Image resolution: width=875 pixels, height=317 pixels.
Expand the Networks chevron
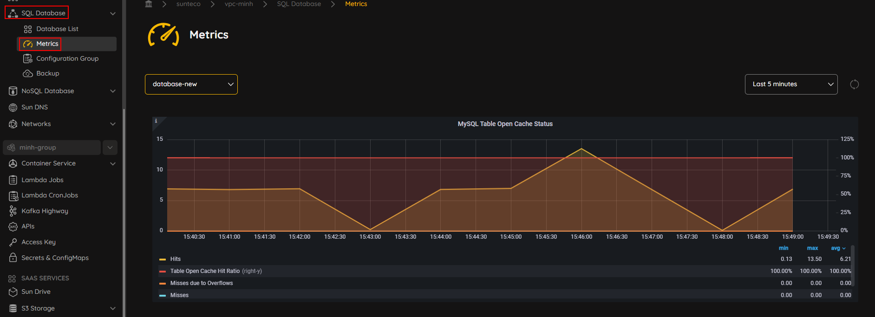[x=113, y=124]
